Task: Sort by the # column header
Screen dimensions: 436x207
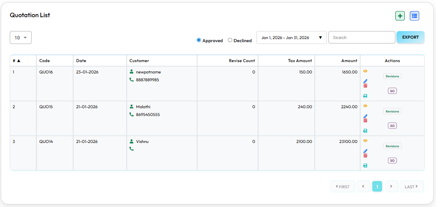Action: tap(16, 61)
